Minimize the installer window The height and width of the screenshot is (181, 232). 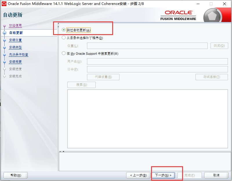point(198,4)
